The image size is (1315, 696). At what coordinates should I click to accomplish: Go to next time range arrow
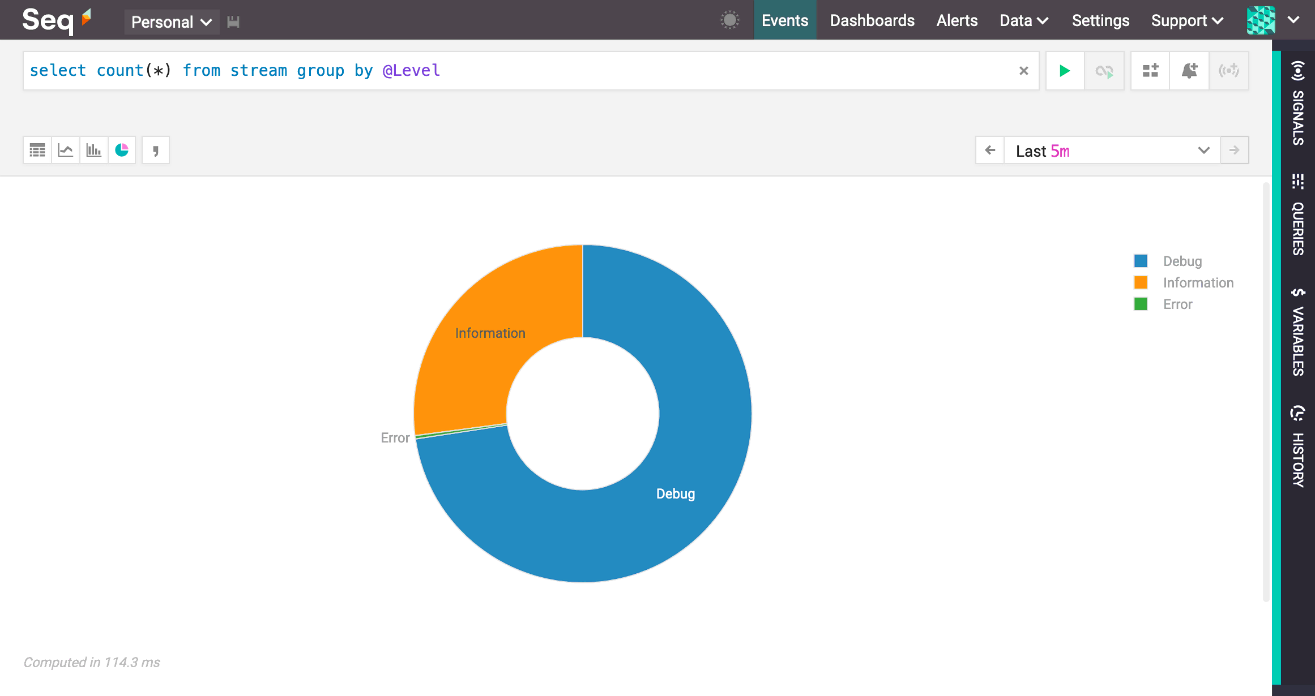pyautogui.click(x=1235, y=150)
